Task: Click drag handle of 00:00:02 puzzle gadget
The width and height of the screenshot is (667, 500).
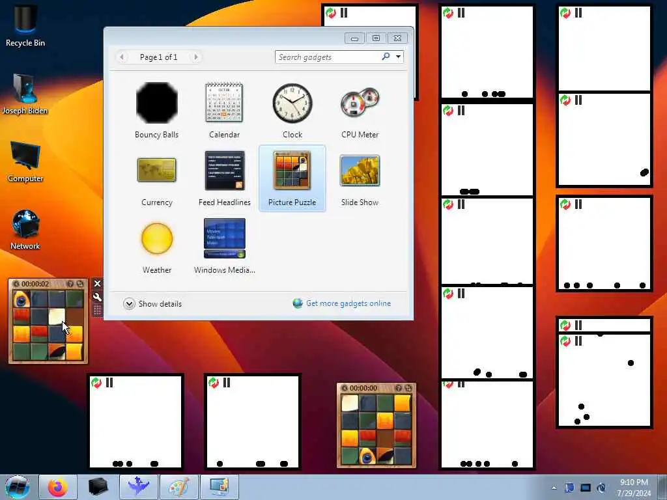Action: coord(98,310)
